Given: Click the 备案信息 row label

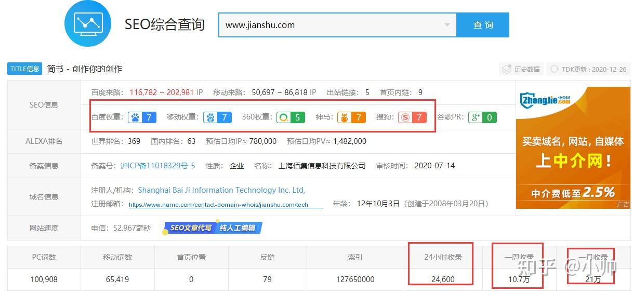Looking at the screenshot, I should pos(44,166).
